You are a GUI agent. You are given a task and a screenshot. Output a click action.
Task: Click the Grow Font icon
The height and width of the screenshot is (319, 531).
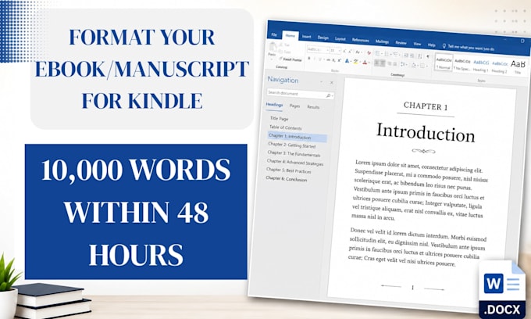[344, 51]
